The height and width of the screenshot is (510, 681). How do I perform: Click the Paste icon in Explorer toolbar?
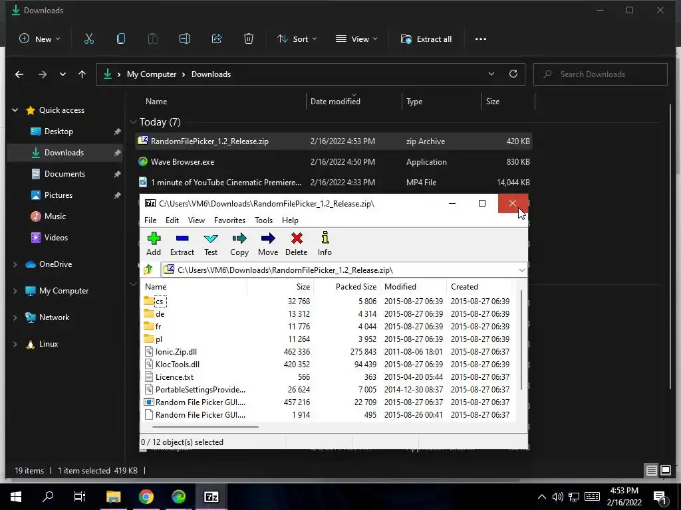point(153,39)
